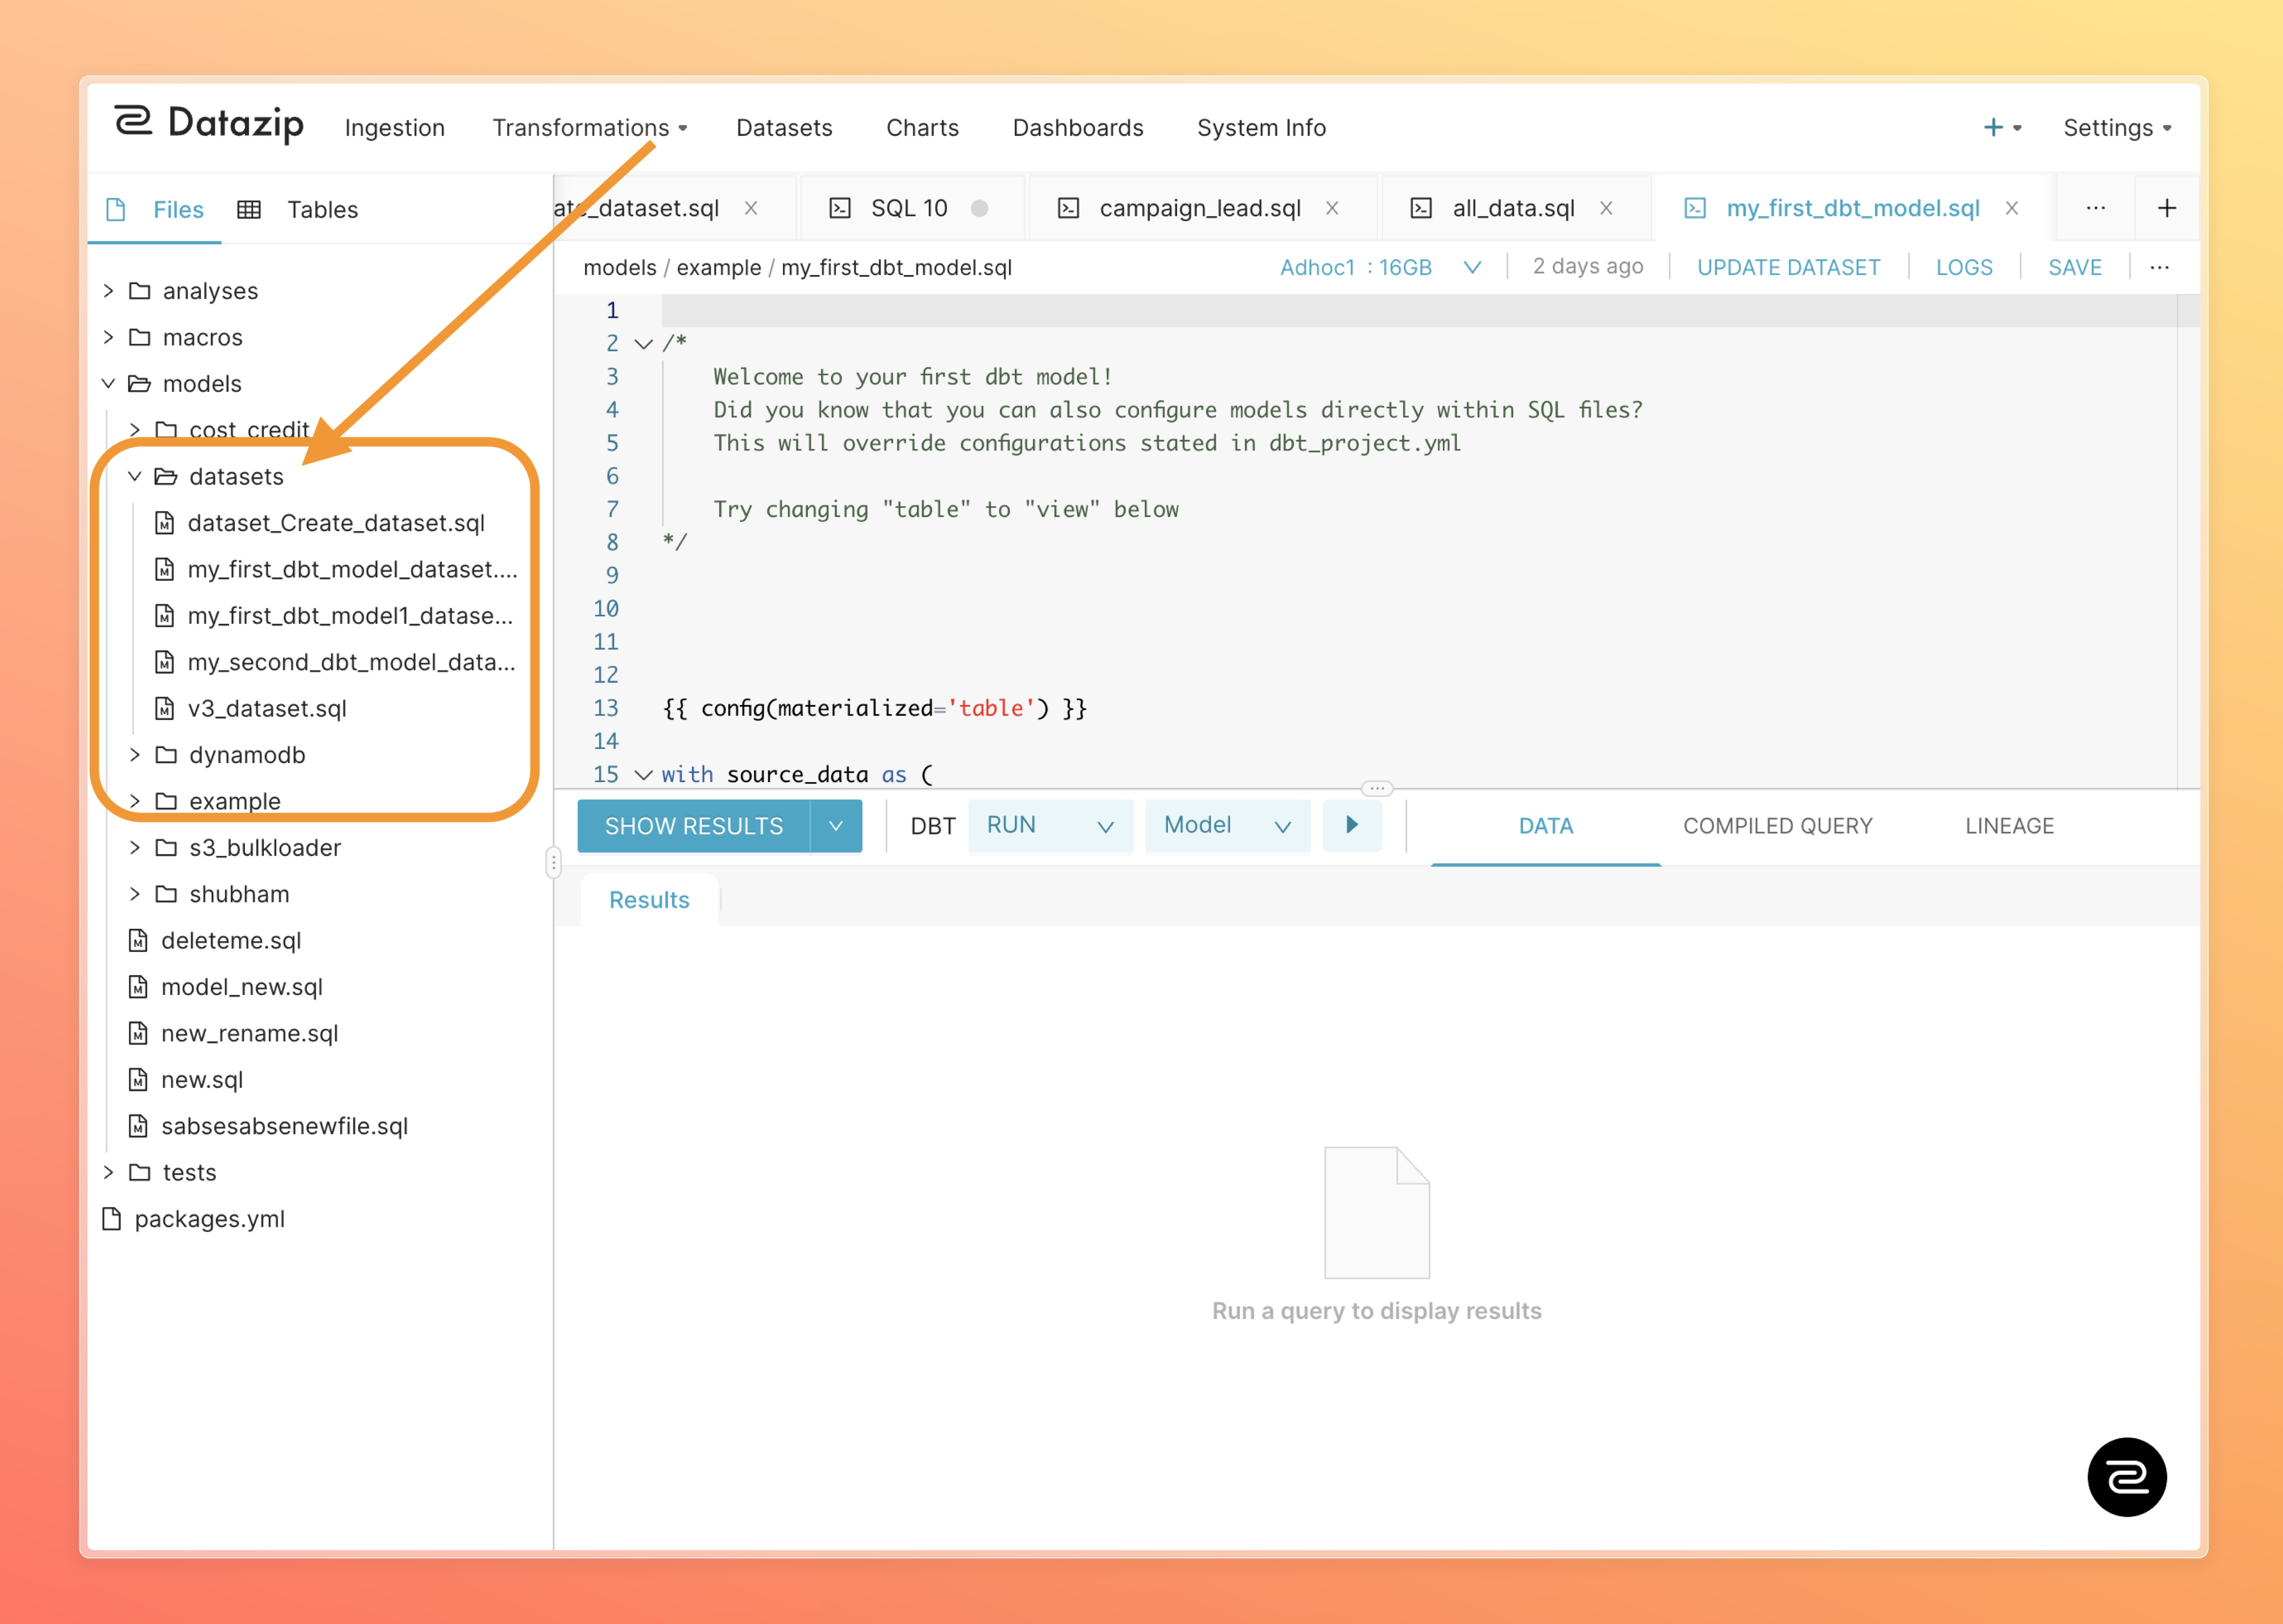Click unsaved dot on SQL 10 tab

[x=979, y=208]
